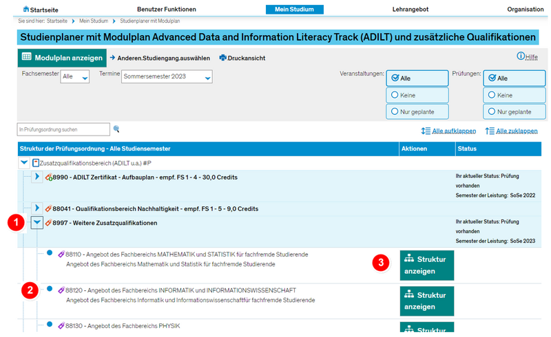Click arrow icon before Anderen Studiengang auswählen

(x=112, y=57)
